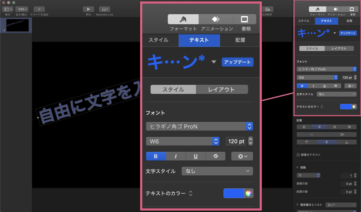361x212 pixels.
Task: Enable the 縦書きテキスト checkbox
Action: pyautogui.click(x=298, y=155)
